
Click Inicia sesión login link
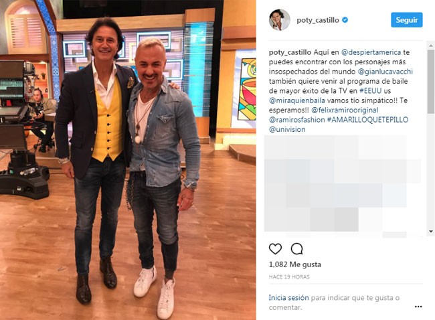point(288,297)
